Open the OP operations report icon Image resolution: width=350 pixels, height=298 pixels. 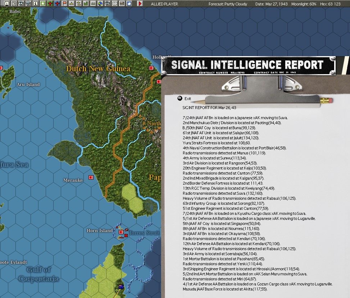pos(114,3)
